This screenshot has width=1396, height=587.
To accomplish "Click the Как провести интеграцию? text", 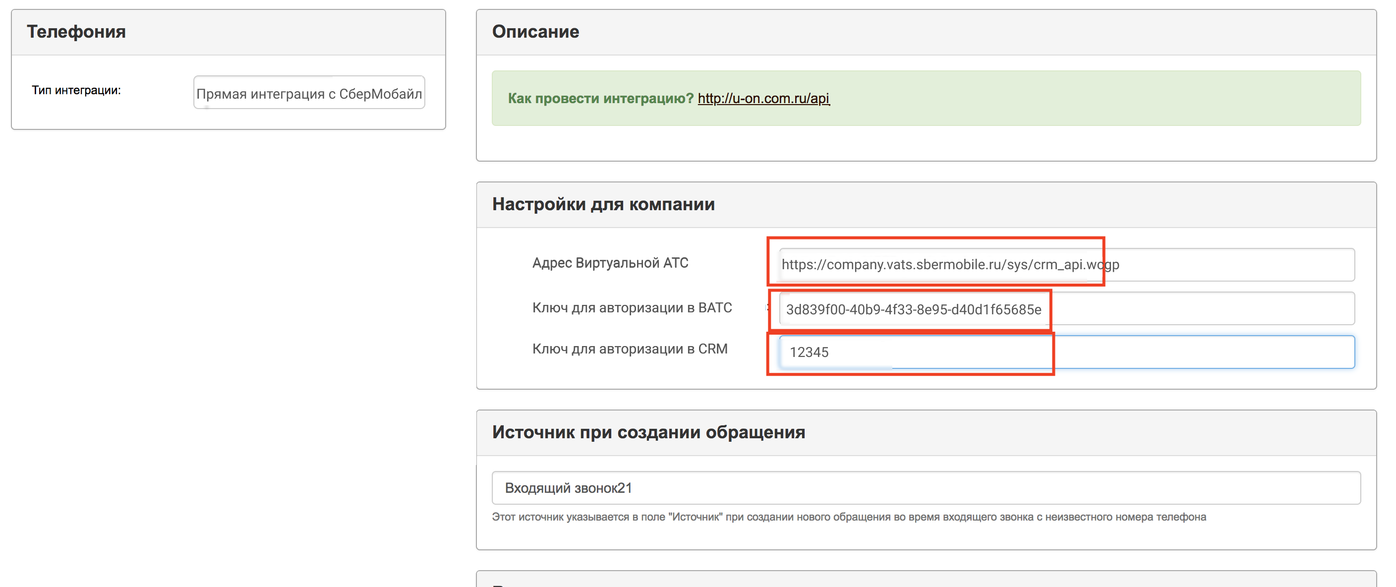I will [x=600, y=98].
